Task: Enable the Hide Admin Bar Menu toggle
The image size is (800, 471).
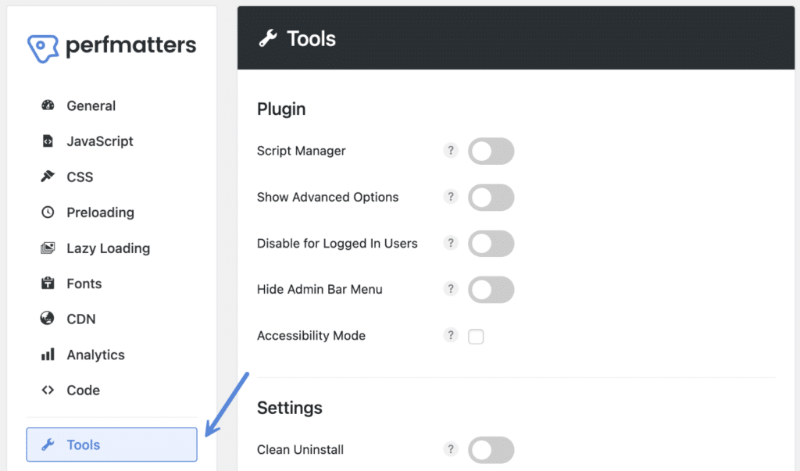Action: pos(491,290)
